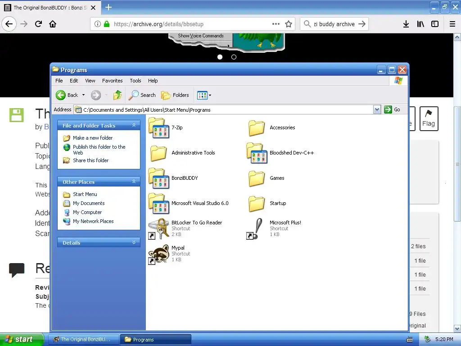The width and height of the screenshot is (461, 346).
Task: Select the second carousel dot on the page
Action: click(234, 57)
